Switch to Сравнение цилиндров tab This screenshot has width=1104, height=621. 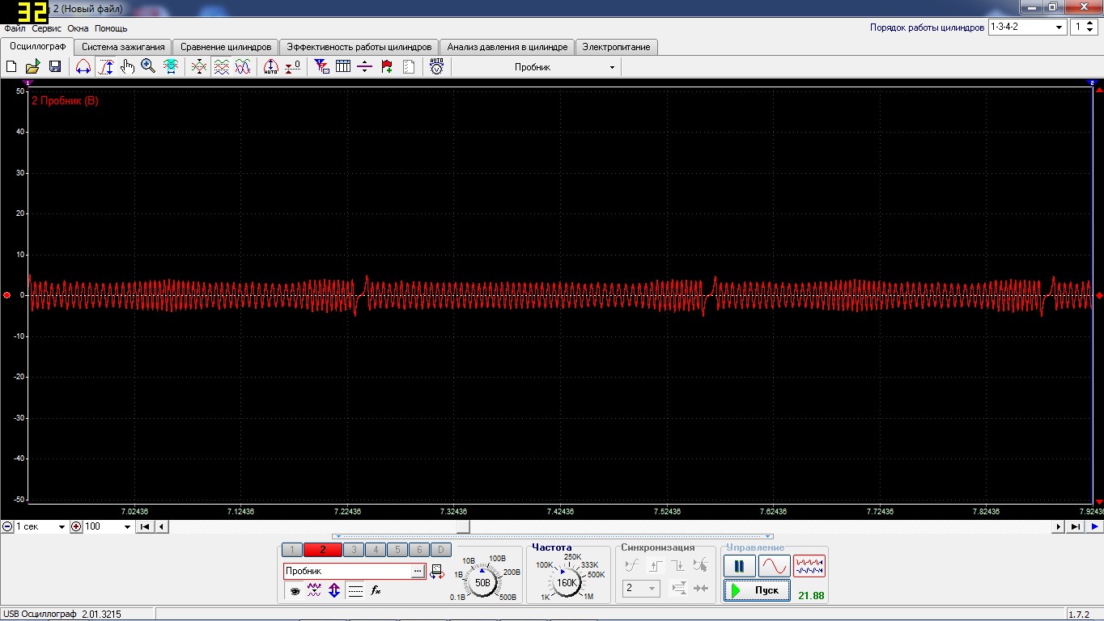[x=226, y=47]
